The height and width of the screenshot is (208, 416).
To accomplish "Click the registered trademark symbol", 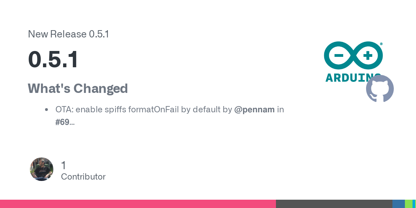I will coord(381,44).
